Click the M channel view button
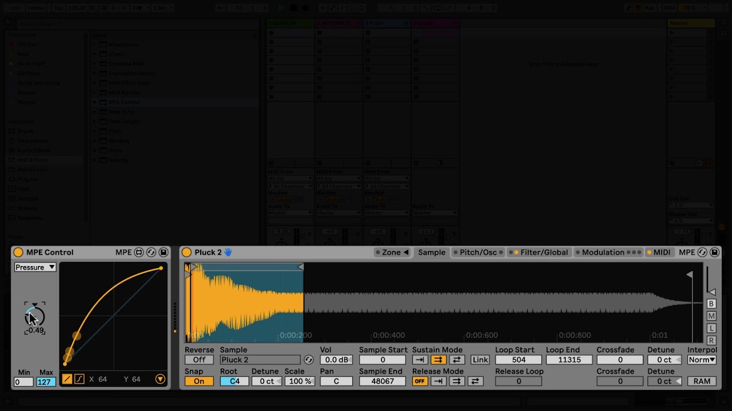This screenshot has height=411, width=732. pos(711,316)
